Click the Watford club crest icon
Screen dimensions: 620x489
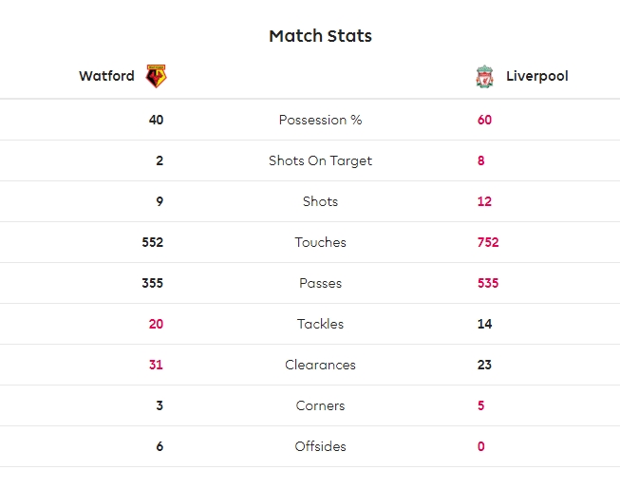(x=157, y=76)
